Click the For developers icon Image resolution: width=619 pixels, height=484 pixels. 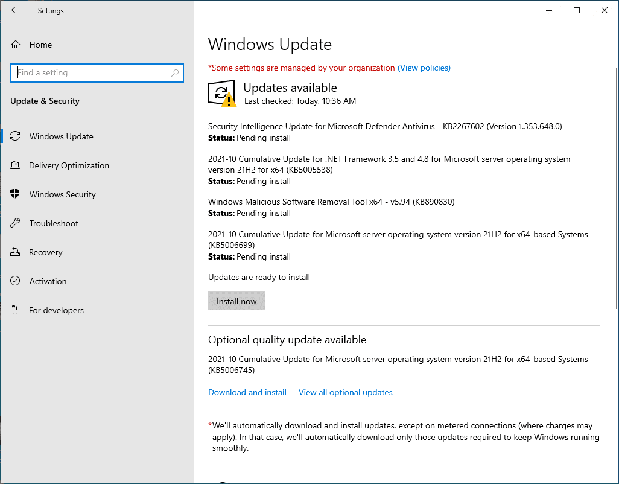click(16, 310)
